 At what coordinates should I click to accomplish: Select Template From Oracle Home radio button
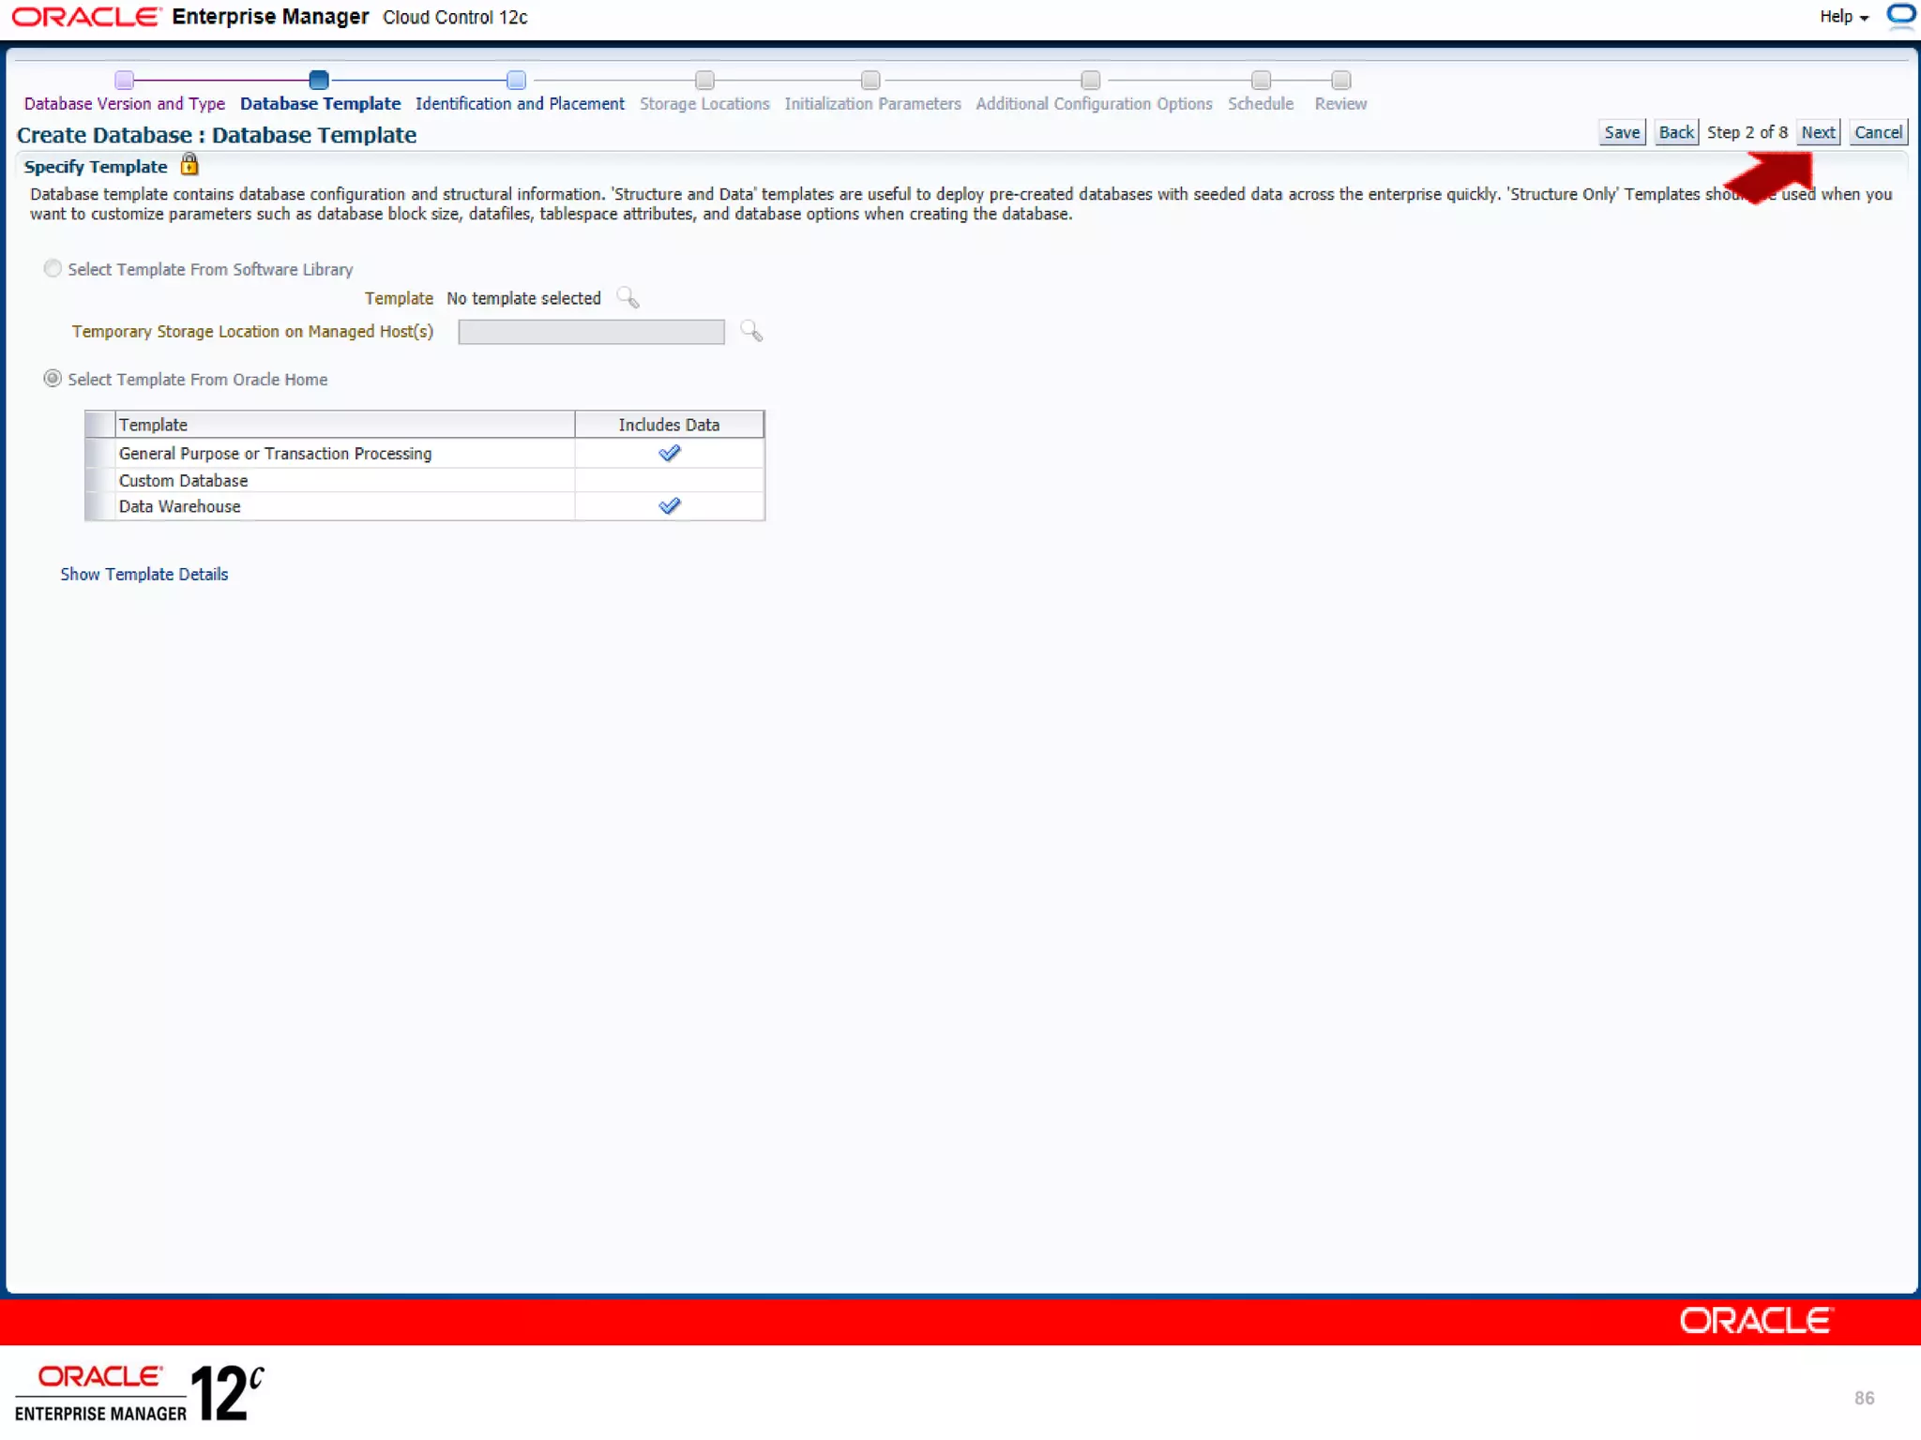pos(53,379)
